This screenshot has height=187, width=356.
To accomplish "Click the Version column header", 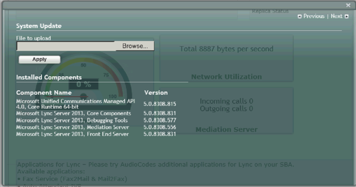I will point(156,93).
